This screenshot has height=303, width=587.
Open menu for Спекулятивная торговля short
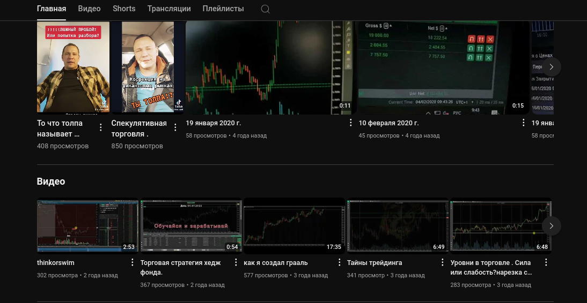(175, 127)
